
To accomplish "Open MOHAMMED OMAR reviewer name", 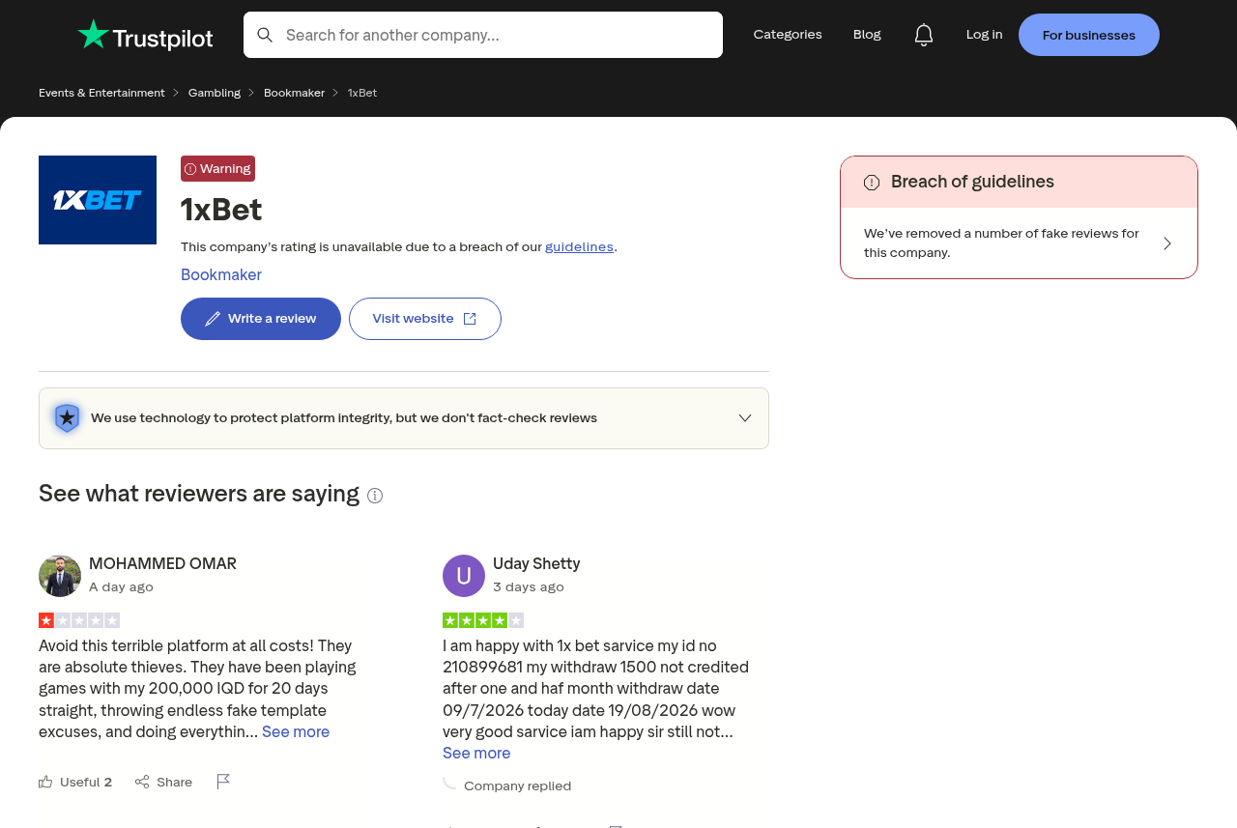I will (x=162, y=563).
